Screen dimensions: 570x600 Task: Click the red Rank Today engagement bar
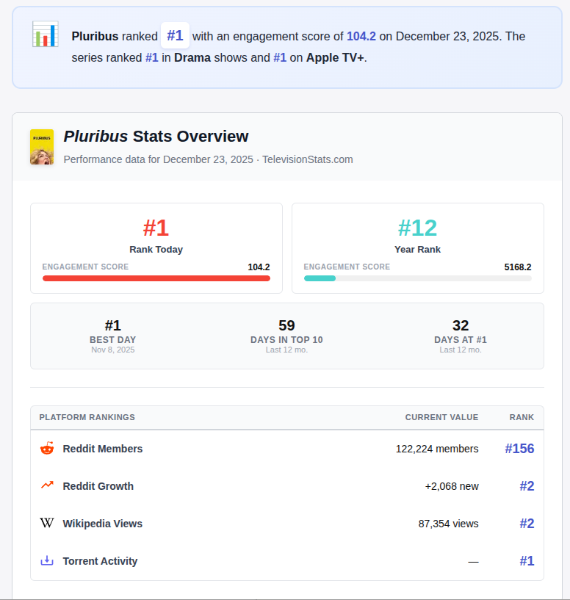(156, 278)
